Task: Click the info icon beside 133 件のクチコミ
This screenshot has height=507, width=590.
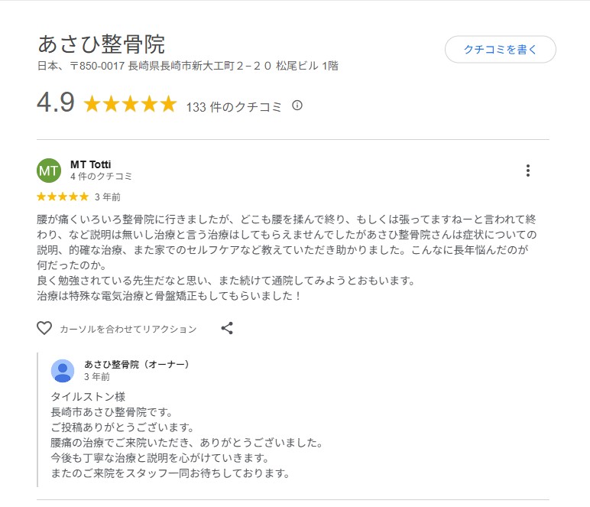Action: 297,106
